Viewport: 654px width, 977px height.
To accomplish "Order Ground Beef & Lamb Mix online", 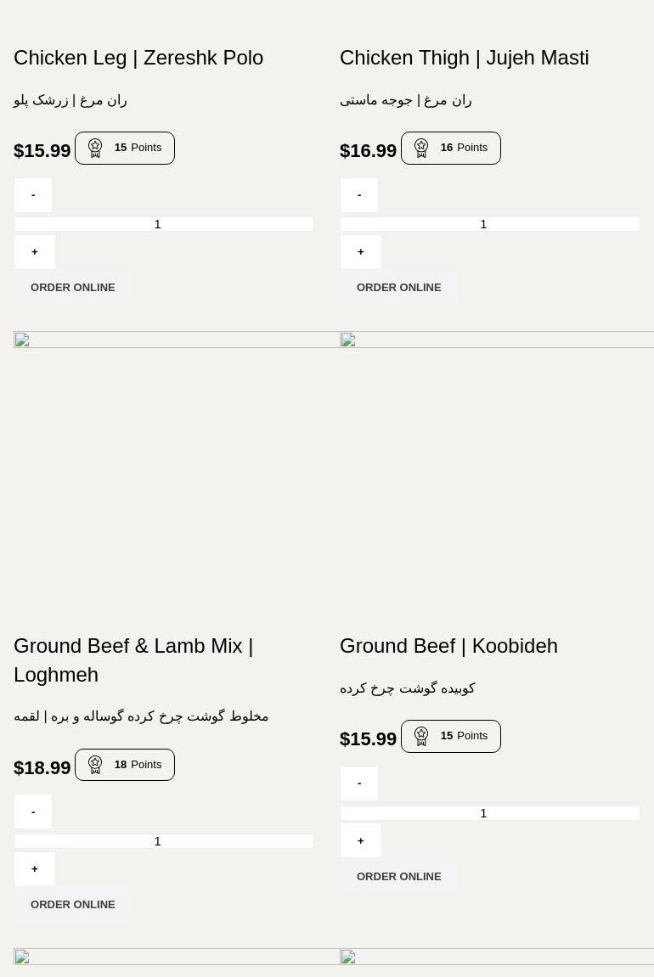I will click(x=73, y=905).
